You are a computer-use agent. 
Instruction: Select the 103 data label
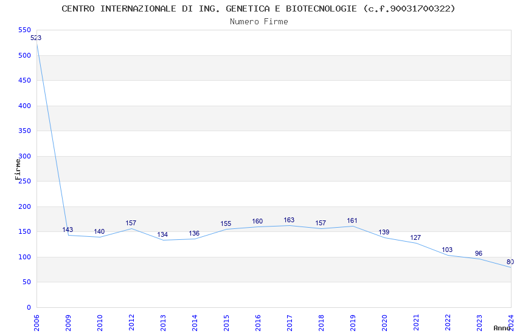coord(447,250)
